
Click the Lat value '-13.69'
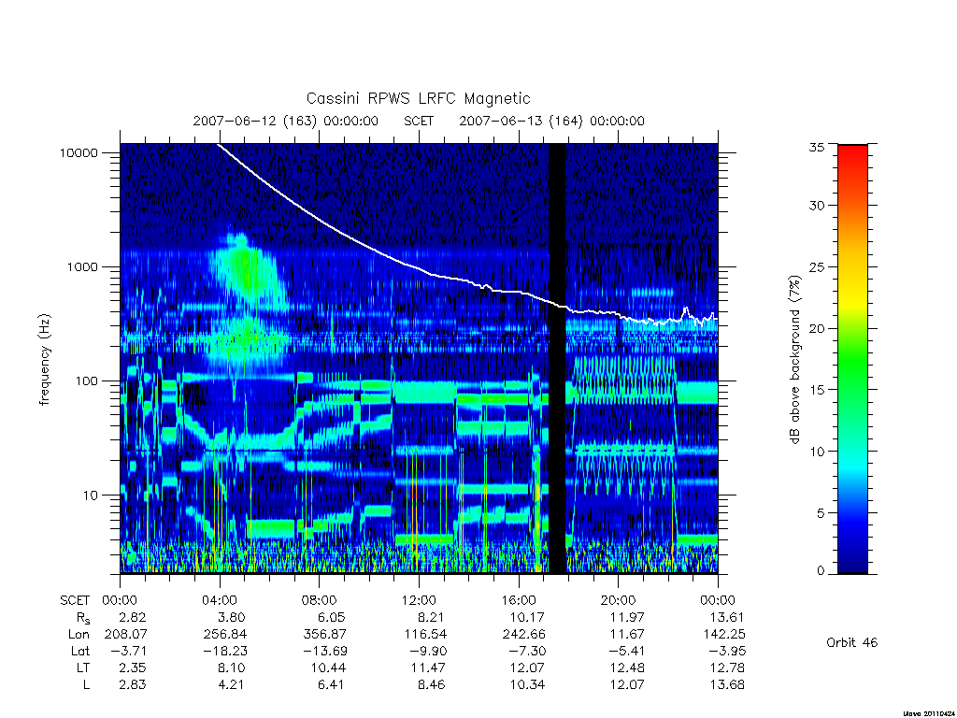coord(324,652)
